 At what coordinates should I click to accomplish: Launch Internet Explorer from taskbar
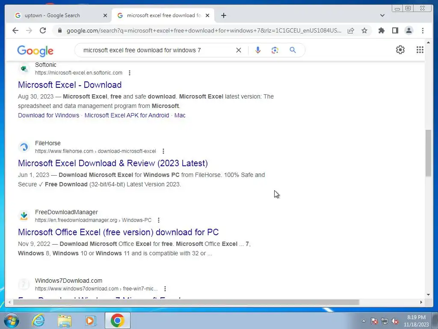point(38,320)
